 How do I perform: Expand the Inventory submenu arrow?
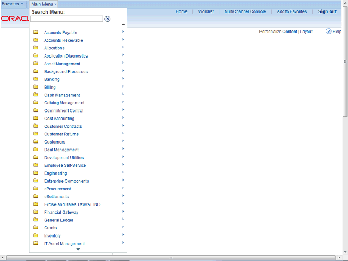[x=123, y=234]
